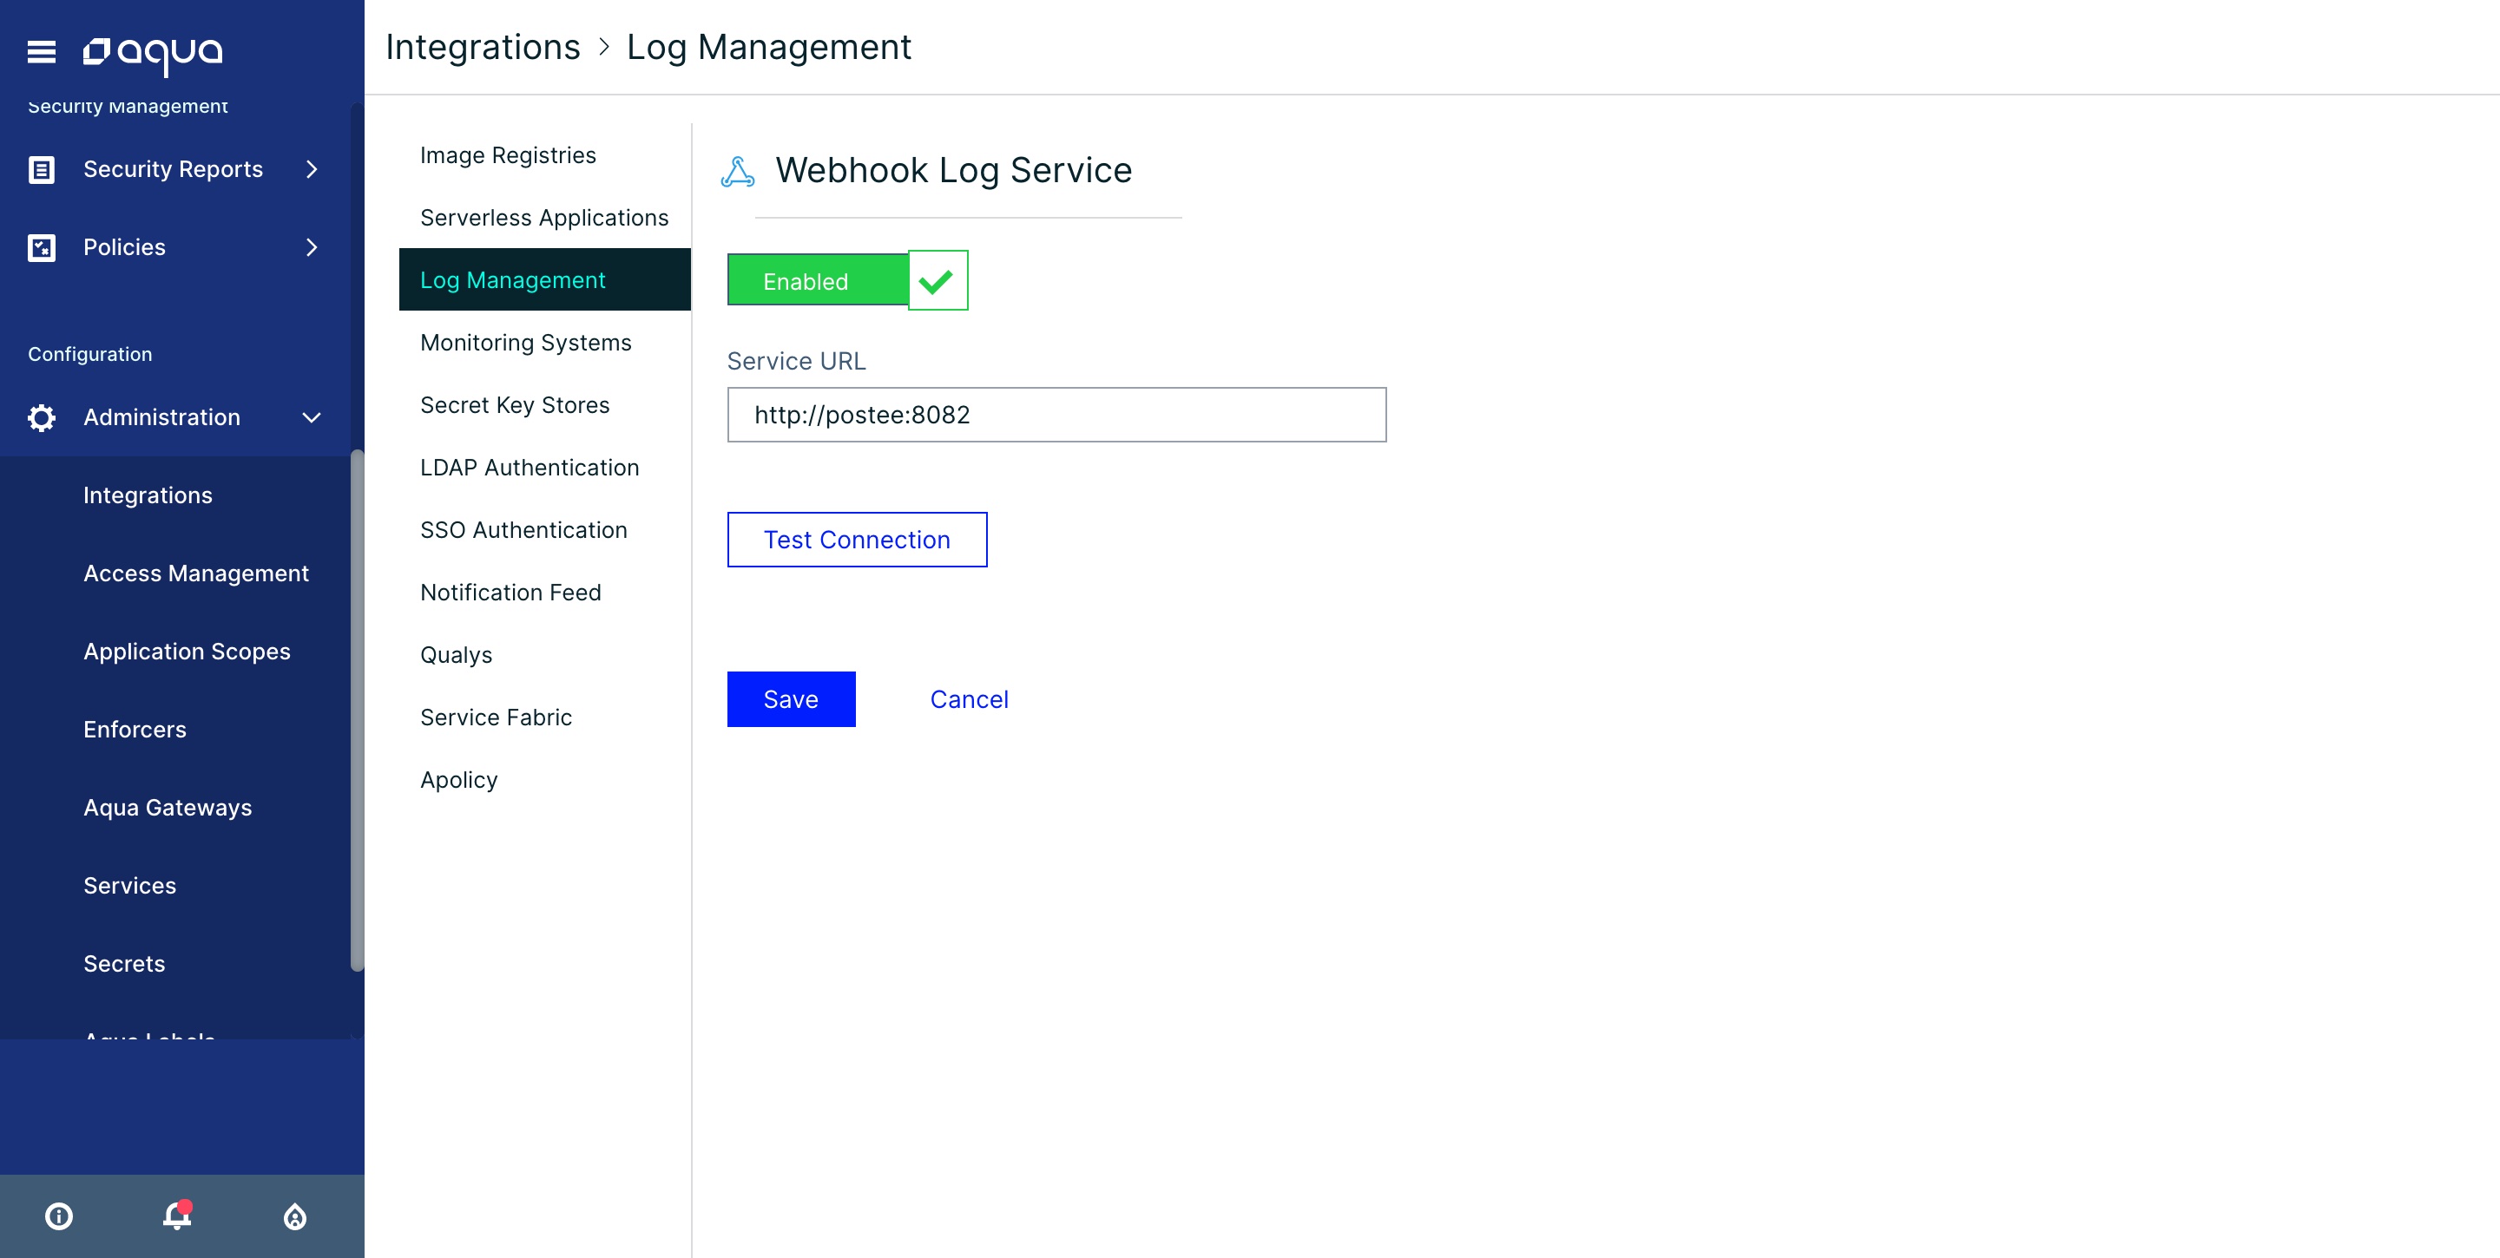Screen dimensions: 2500x1258
Task: Click the Aqua logo
Action: tap(154, 53)
